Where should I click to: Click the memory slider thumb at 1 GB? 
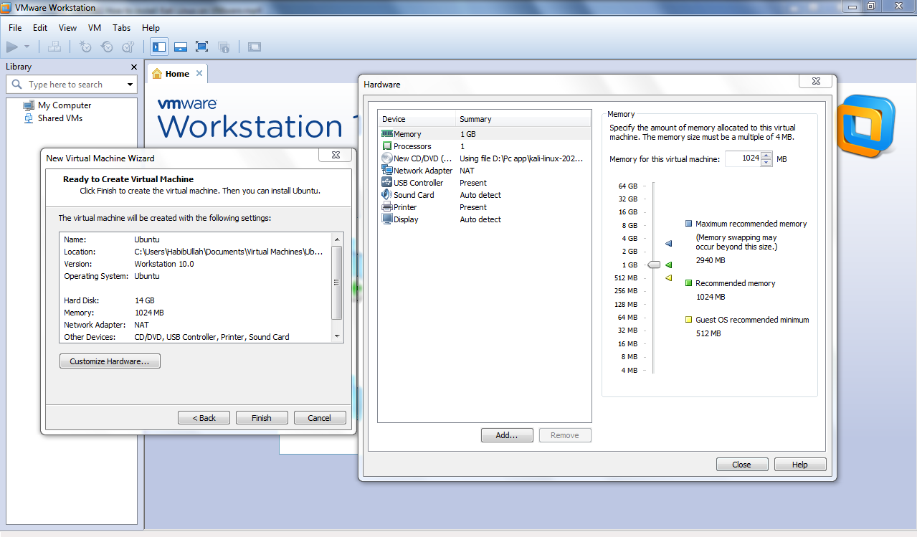coord(653,265)
